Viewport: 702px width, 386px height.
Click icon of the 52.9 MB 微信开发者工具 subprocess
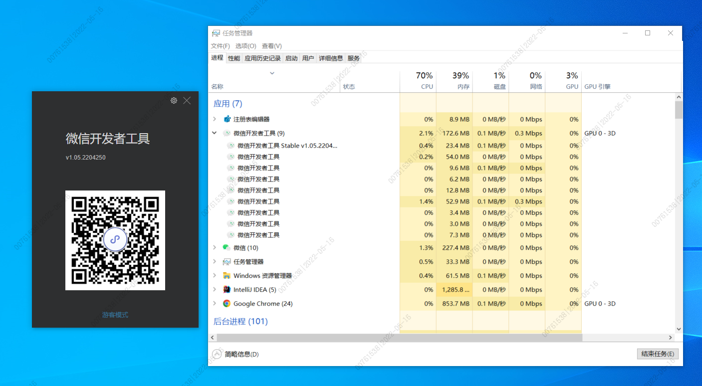(231, 201)
